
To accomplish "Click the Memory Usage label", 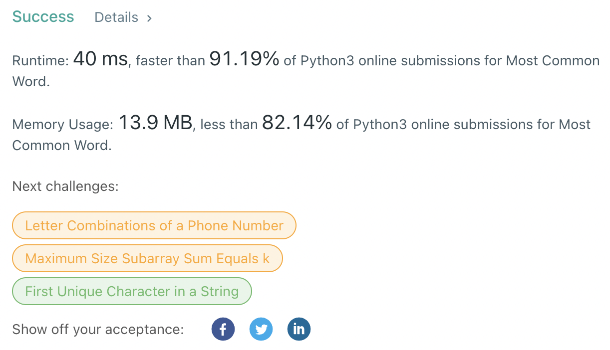I will tap(63, 125).
